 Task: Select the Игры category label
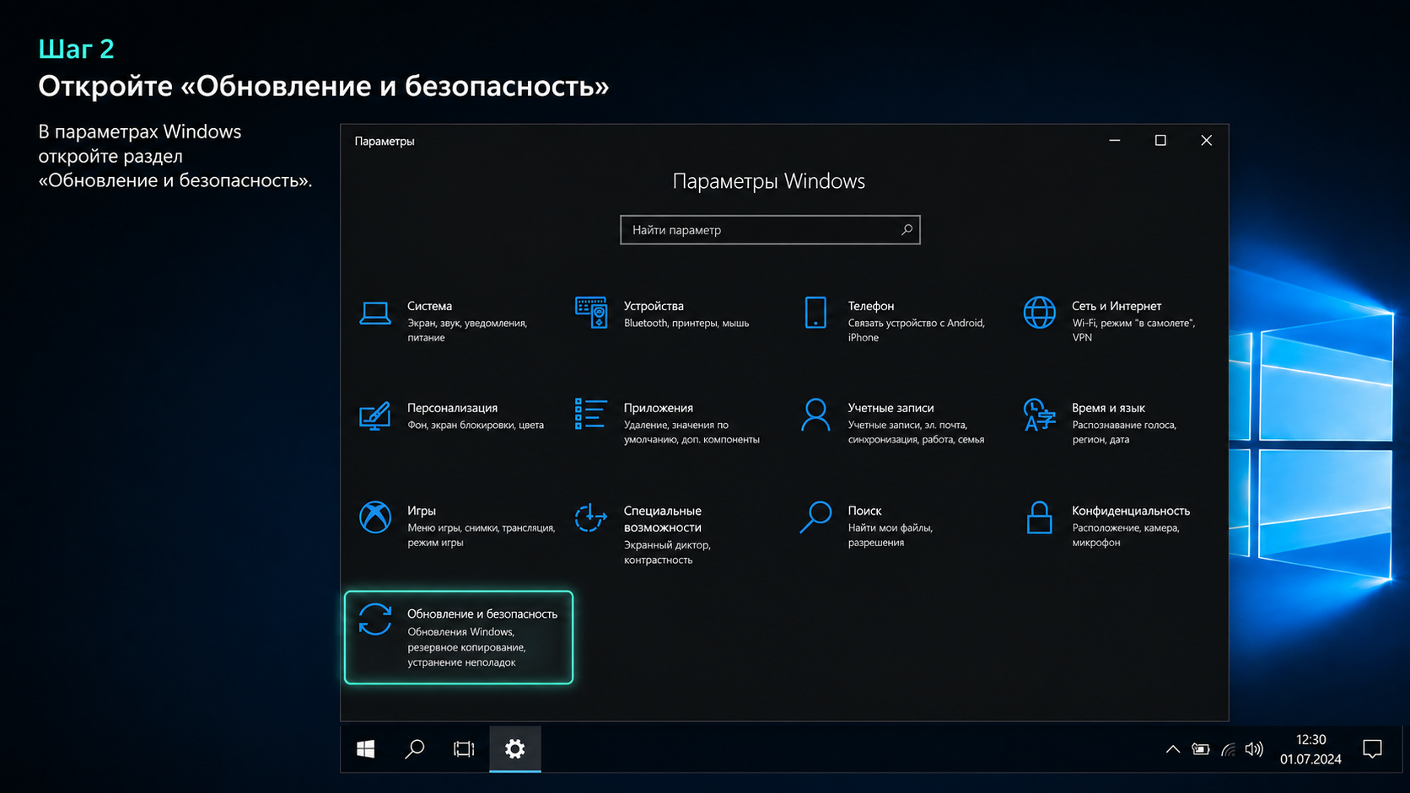tap(422, 511)
